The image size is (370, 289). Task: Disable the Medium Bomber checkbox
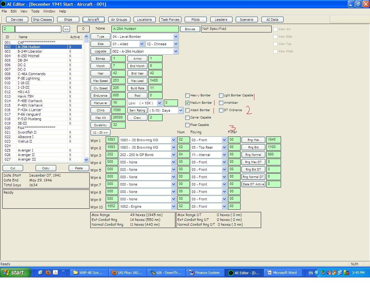188,103
